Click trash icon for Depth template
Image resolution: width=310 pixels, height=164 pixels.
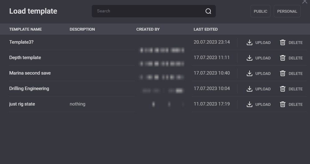coord(283,58)
